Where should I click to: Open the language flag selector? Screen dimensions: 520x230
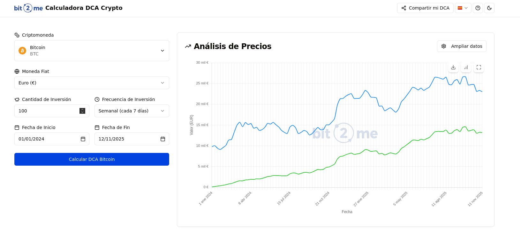pyautogui.click(x=463, y=8)
